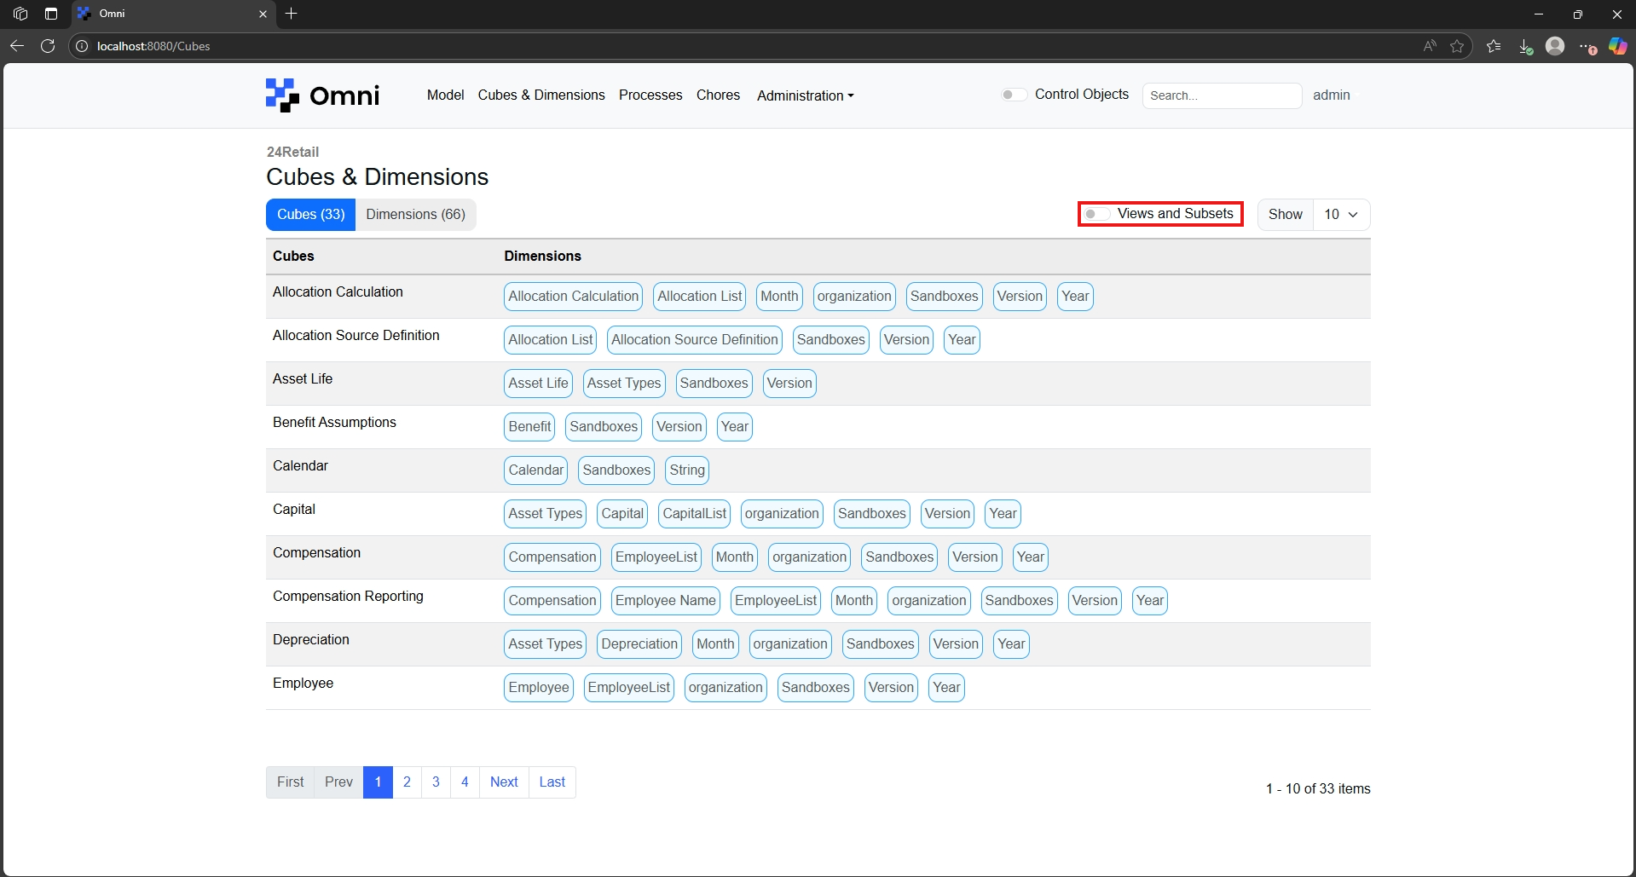Image resolution: width=1636 pixels, height=877 pixels.
Task: Click Sandboxes dimension in Calendar row
Action: pyautogui.click(x=616, y=470)
